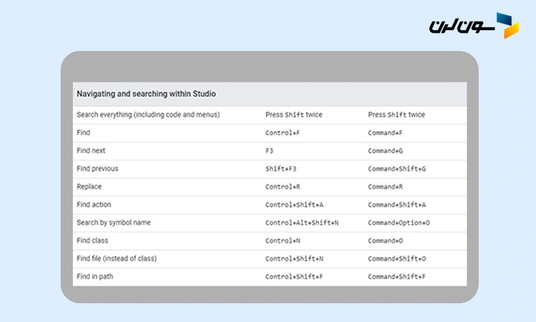Click the Control+F shortcut text
This screenshot has height=322, width=536.
click(282, 133)
